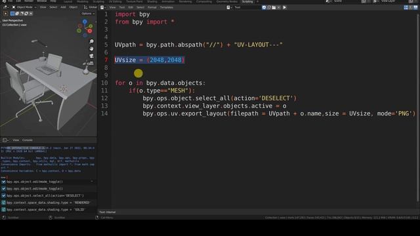This screenshot has height=236, width=420.
Task: Click the red X axis on navigation gizmo
Action: point(90,31)
